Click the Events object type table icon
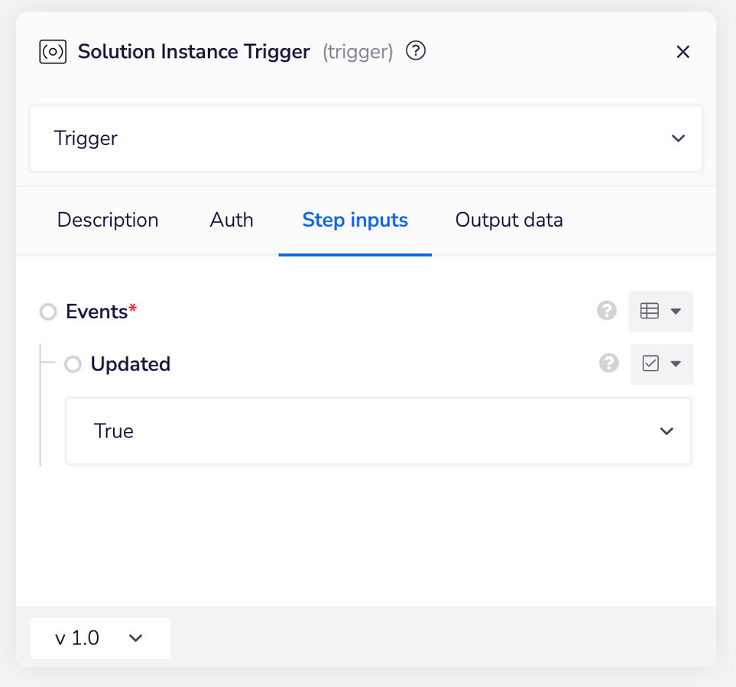This screenshot has width=736, height=687. click(649, 311)
